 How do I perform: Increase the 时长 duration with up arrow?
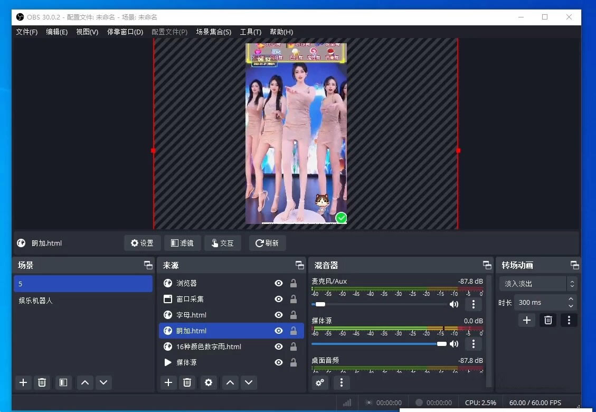click(x=571, y=299)
